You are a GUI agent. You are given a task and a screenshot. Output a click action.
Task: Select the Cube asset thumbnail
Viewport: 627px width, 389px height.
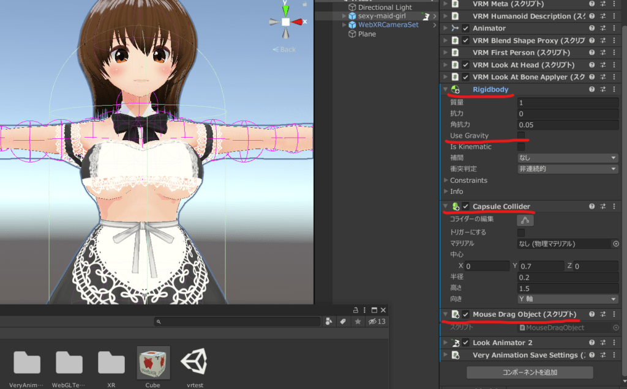coord(153,363)
